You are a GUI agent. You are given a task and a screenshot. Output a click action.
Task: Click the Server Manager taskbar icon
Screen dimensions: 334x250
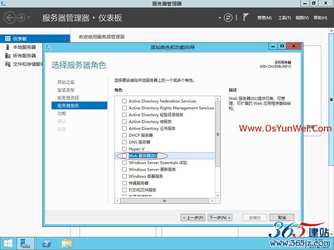(25, 244)
